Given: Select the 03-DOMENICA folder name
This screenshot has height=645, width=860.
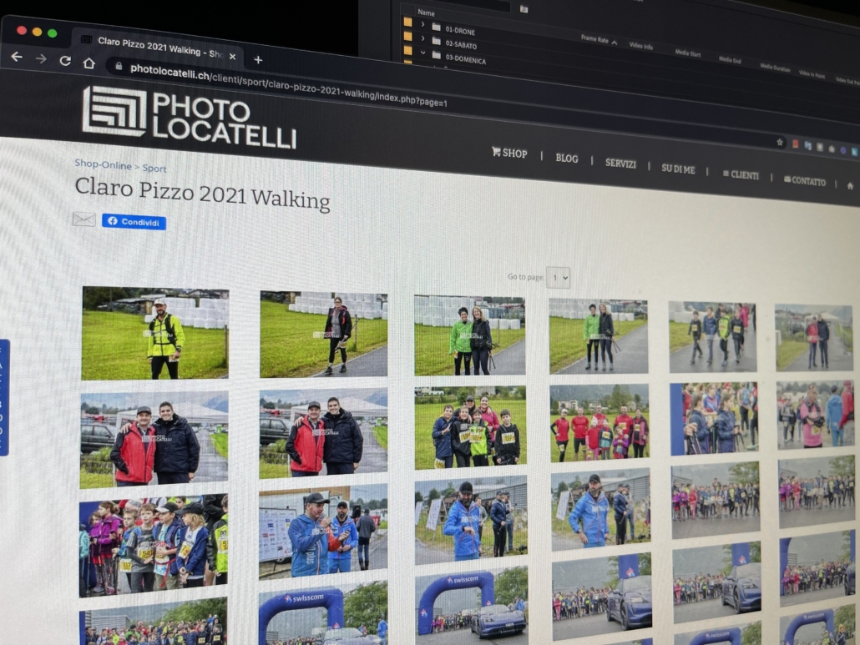Looking at the screenshot, I should [466, 59].
